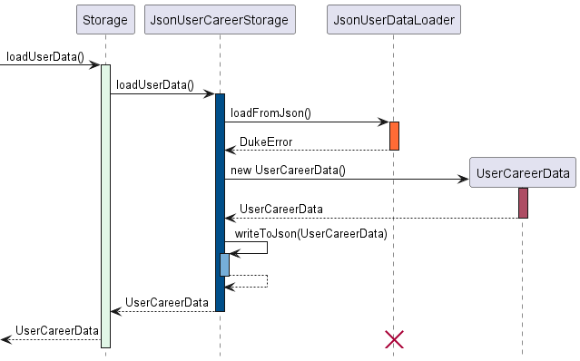580x361 pixels.
Task: Click the final outgoing UserCareerData return label
Action: [x=57, y=331]
